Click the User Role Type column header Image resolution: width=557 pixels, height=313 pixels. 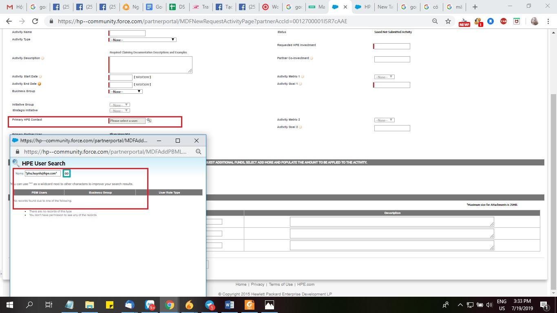169,192
